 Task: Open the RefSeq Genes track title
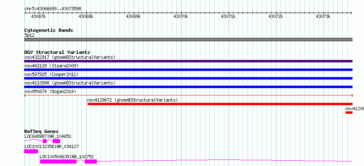tap(42, 132)
